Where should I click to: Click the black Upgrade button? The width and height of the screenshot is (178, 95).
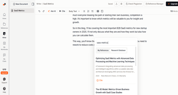click(x=172, y=4)
